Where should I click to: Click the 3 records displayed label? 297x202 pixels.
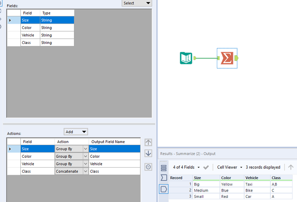click(x=263, y=167)
